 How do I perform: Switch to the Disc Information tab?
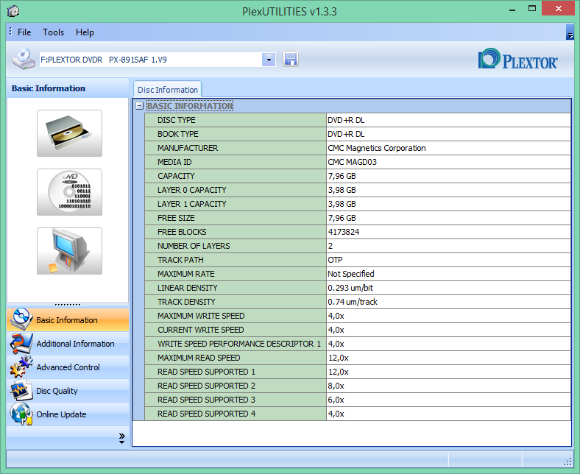pyautogui.click(x=168, y=90)
